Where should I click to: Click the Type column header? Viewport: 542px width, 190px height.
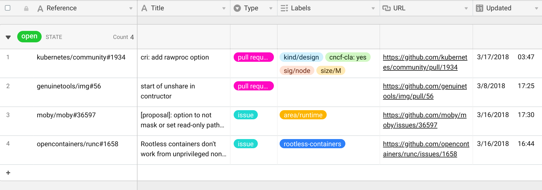click(x=251, y=8)
